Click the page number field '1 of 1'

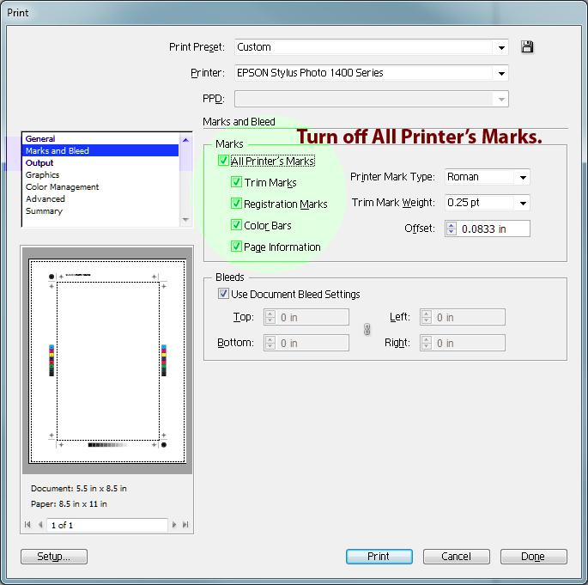107,525
